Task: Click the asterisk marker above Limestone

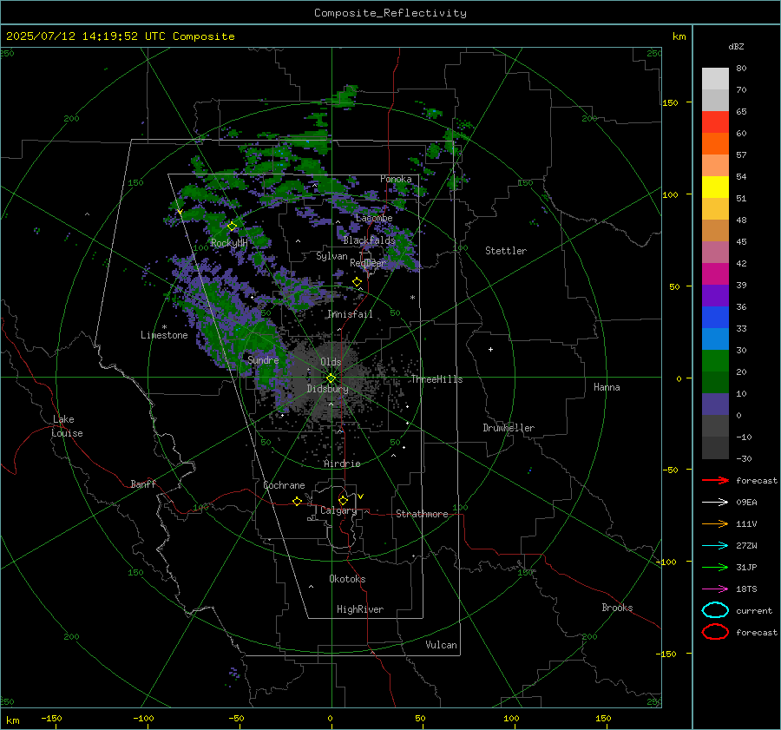Action: (164, 327)
